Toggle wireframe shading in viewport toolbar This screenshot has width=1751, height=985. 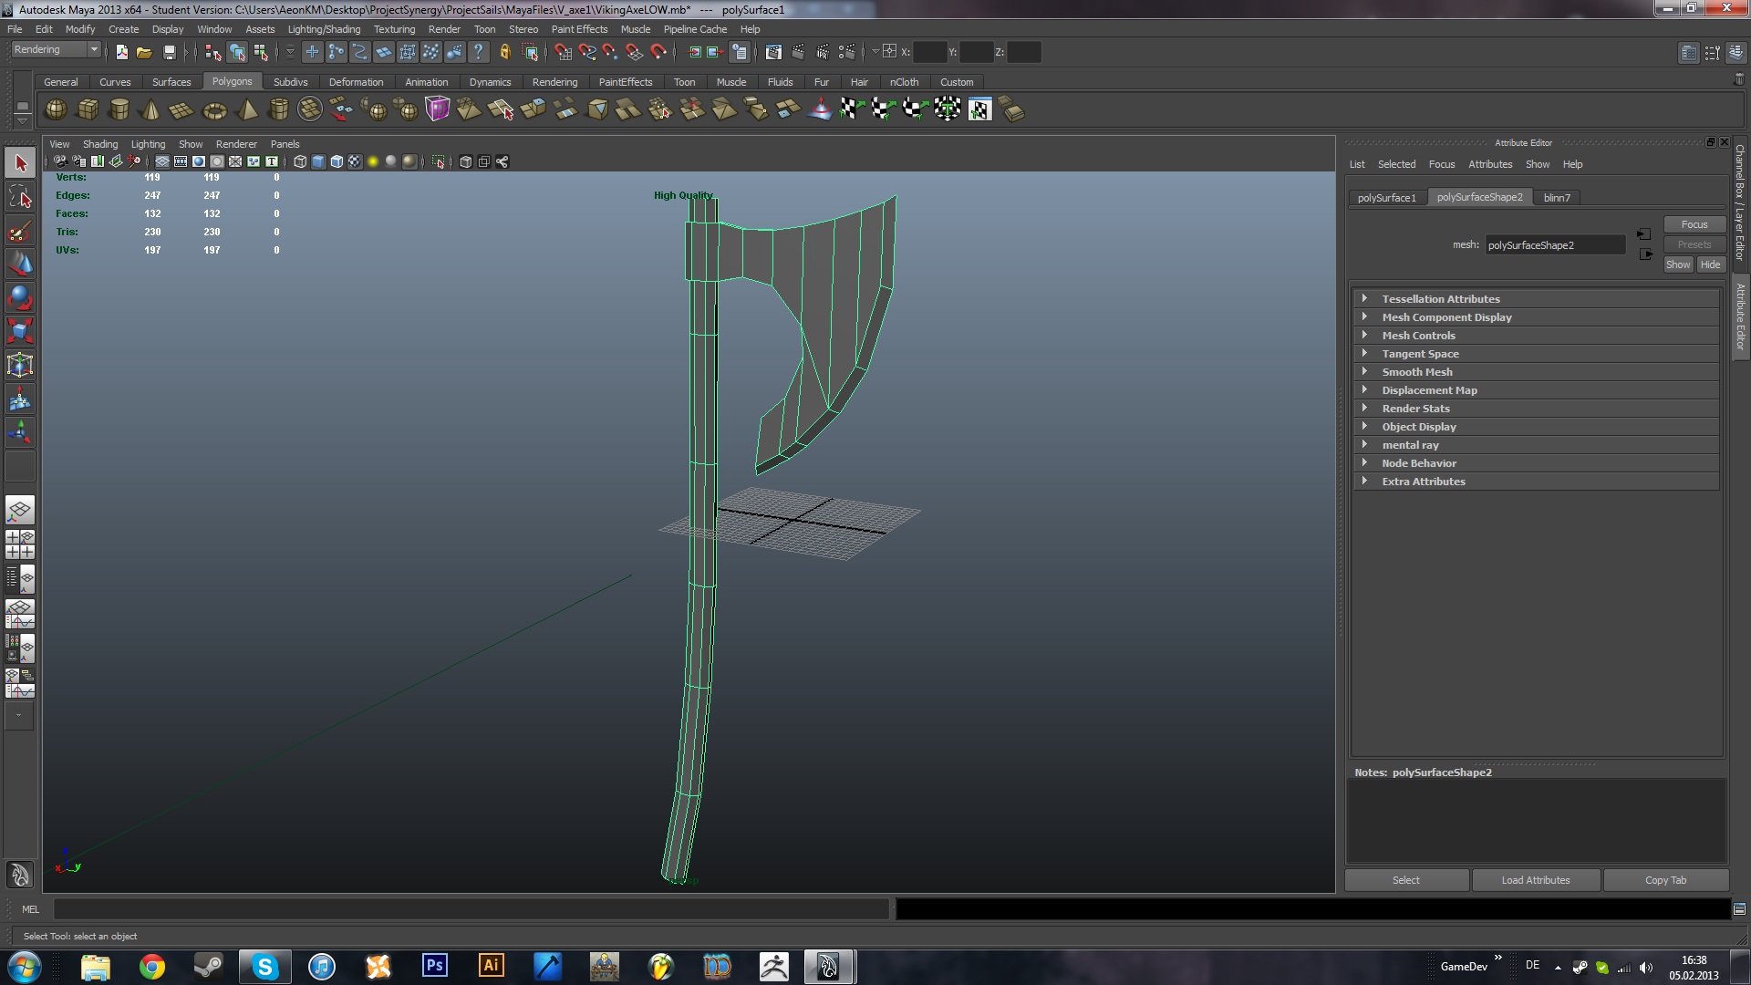[x=299, y=161]
